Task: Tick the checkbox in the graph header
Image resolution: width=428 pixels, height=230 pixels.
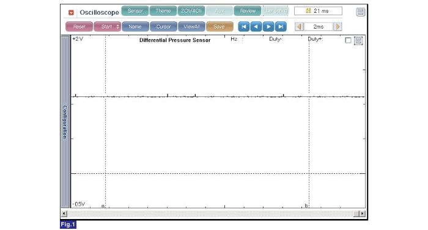Action: [348, 40]
